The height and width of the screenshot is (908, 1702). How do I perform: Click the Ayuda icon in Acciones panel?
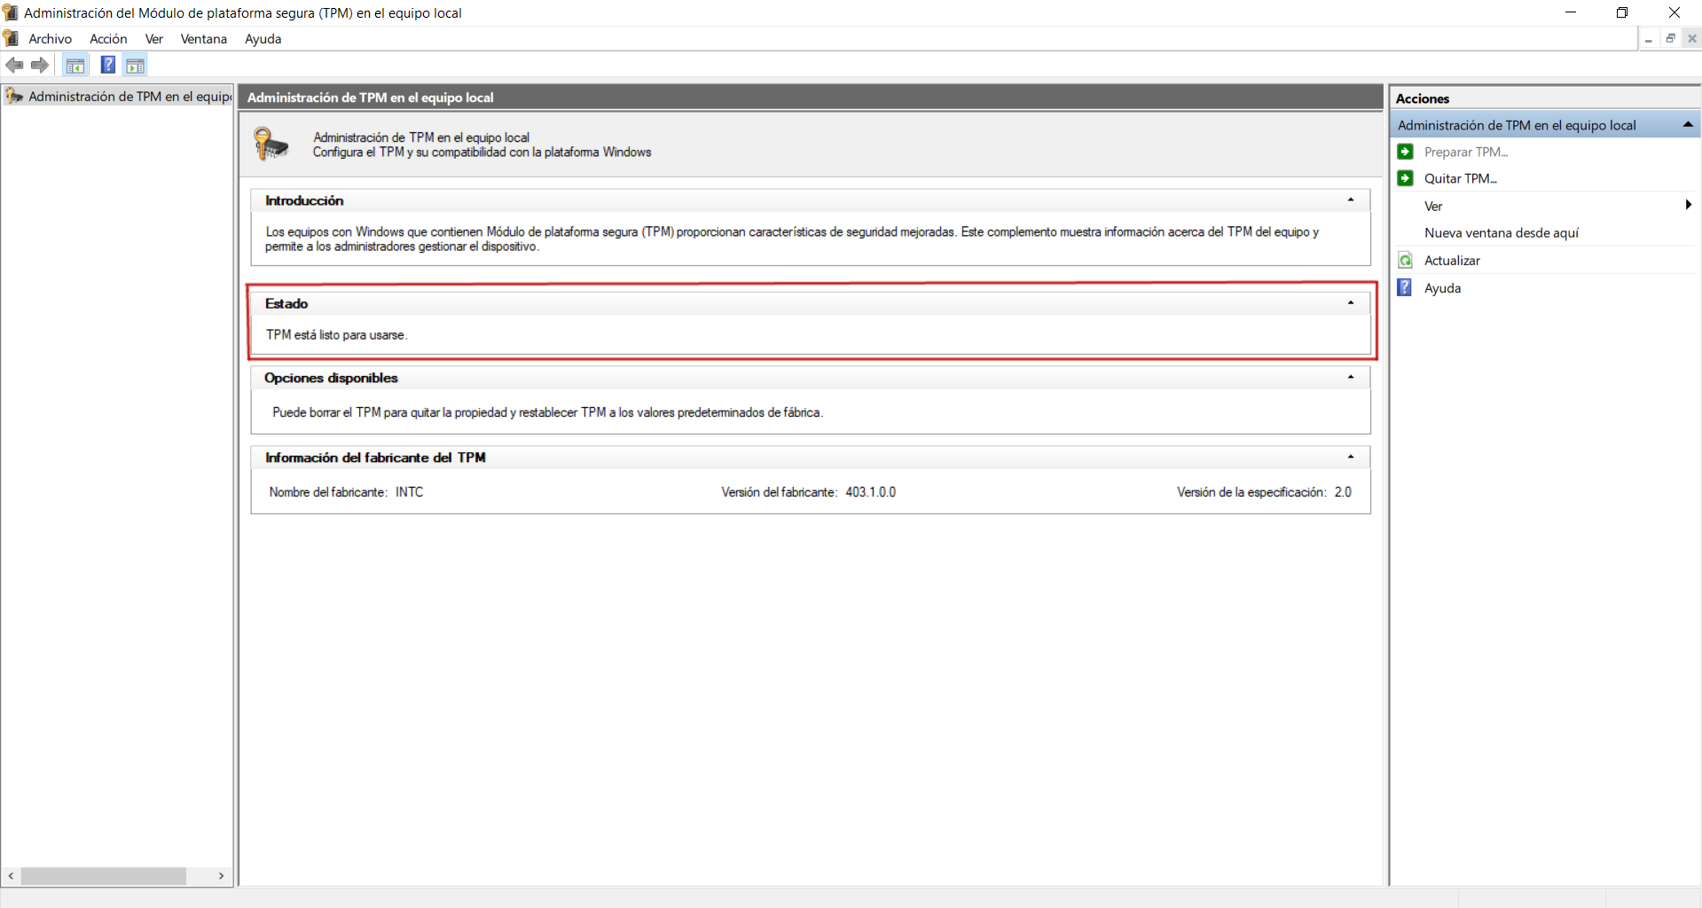tap(1405, 288)
